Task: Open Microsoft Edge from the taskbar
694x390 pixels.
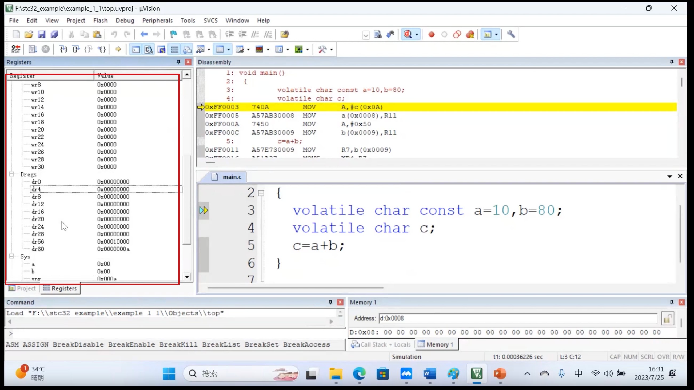Action: 359,374
